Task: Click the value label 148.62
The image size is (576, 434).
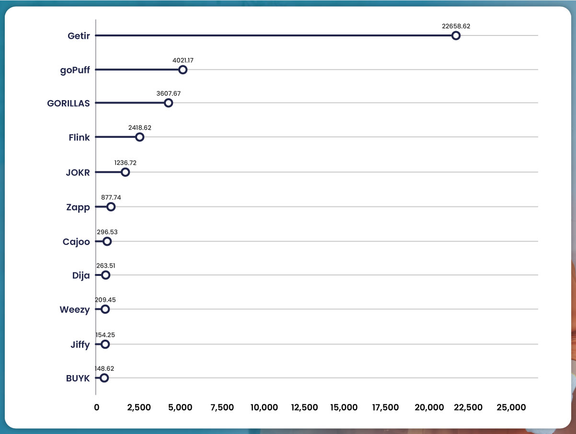Action: (x=104, y=369)
